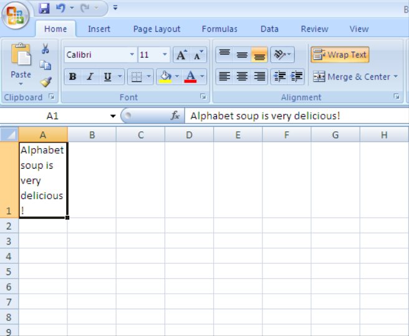409x336 pixels.
Task: Align text left
Action: (224, 77)
